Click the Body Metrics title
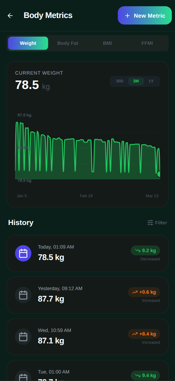Image resolution: width=175 pixels, height=381 pixels. 48,15
